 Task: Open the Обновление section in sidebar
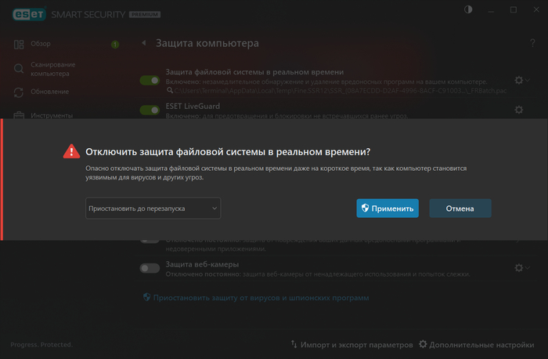50,92
